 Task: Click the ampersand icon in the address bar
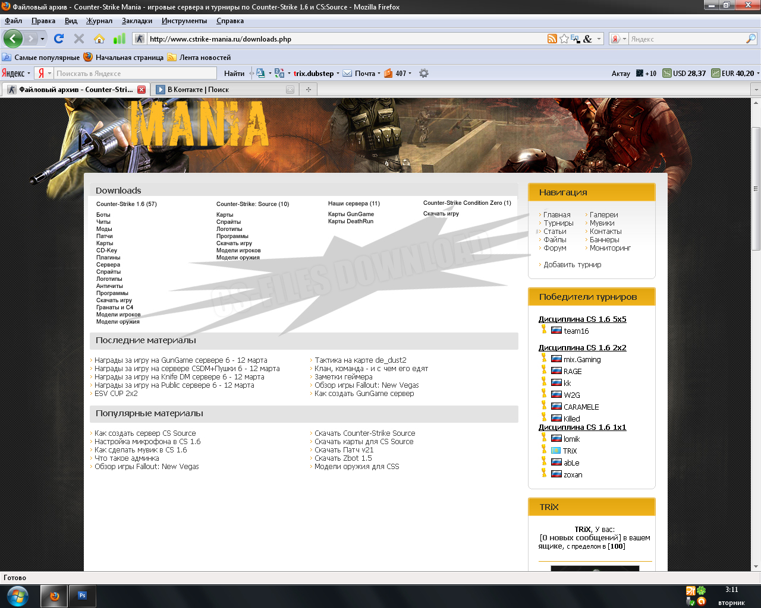click(587, 39)
